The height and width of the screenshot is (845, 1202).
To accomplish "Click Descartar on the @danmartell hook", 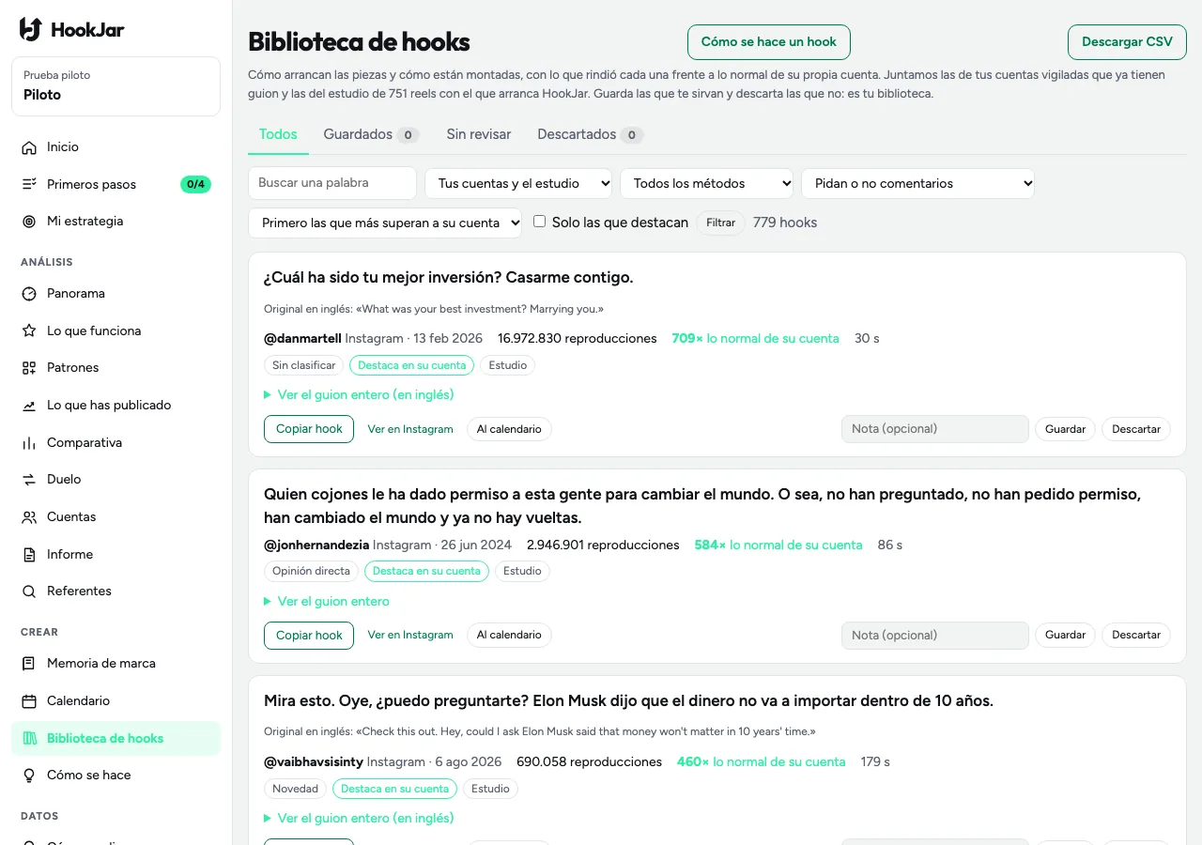I will click(x=1136, y=429).
